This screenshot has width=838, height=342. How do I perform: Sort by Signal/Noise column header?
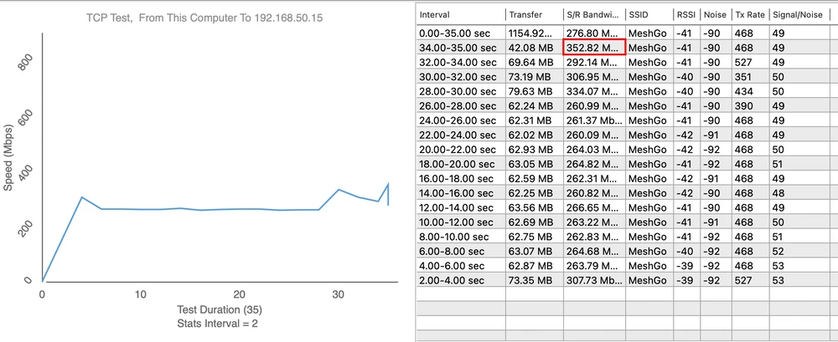[x=801, y=15]
